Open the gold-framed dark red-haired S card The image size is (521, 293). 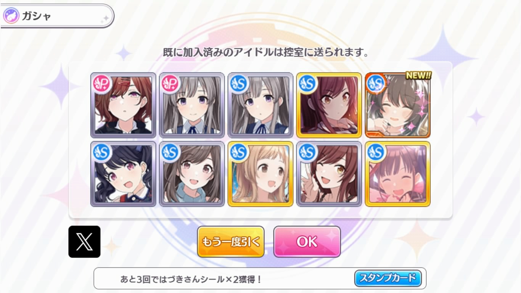329,105
